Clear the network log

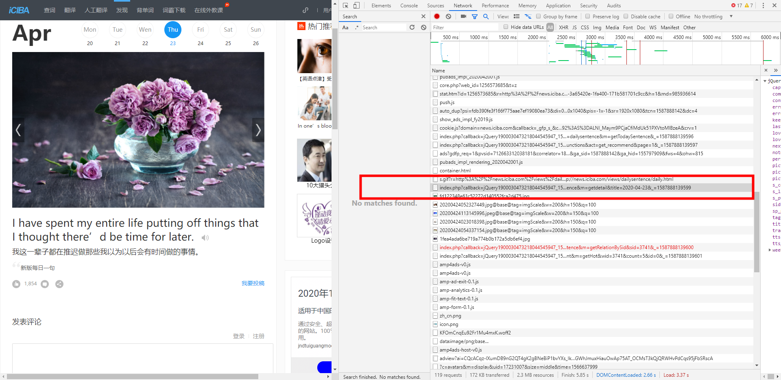(448, 16)
